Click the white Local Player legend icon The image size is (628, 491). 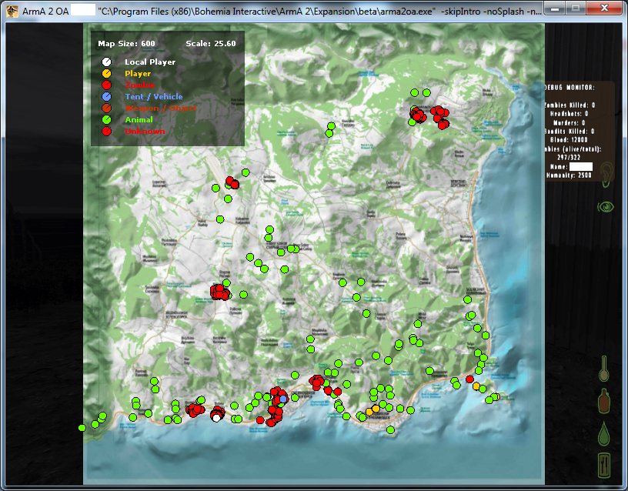pos(106,62)
